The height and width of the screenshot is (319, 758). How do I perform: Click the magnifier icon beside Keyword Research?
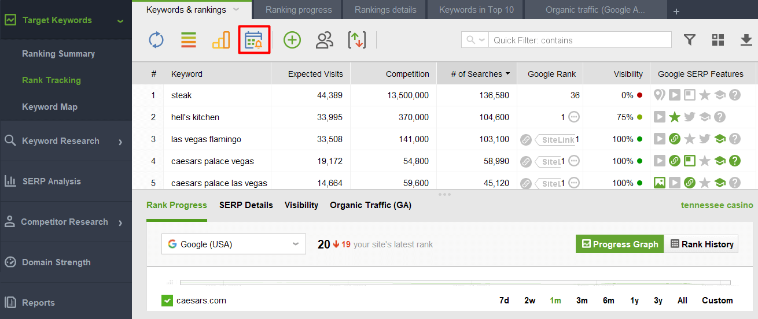pos(10,140)
